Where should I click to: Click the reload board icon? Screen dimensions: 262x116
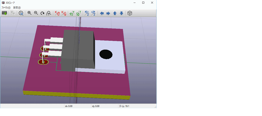point(4,13)
